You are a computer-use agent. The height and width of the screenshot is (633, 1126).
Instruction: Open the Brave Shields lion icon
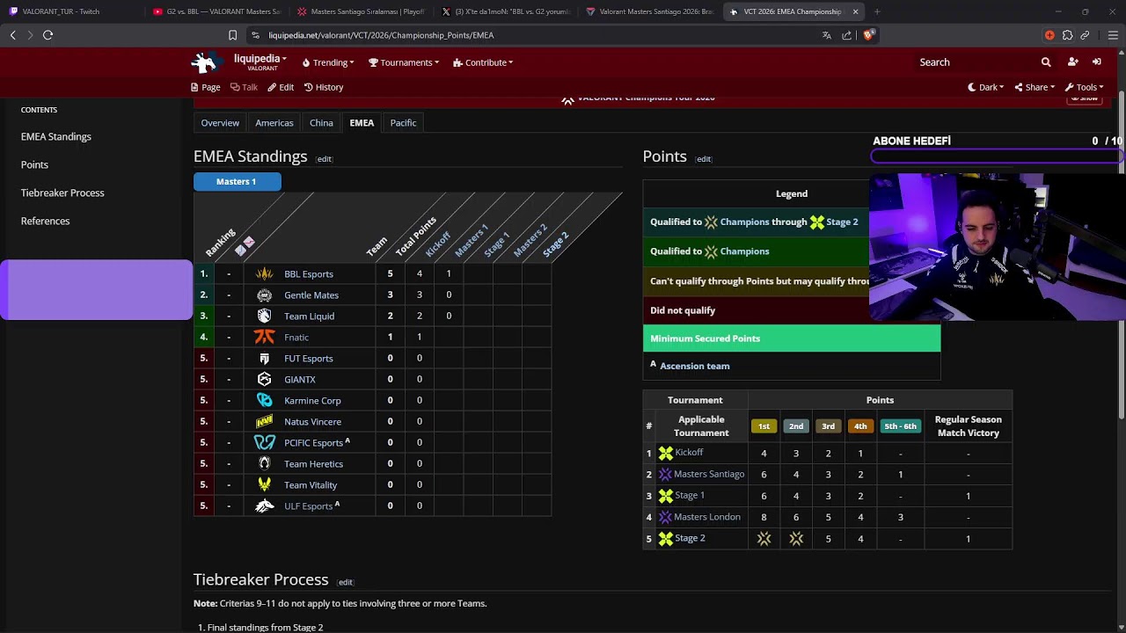point(868,35)
